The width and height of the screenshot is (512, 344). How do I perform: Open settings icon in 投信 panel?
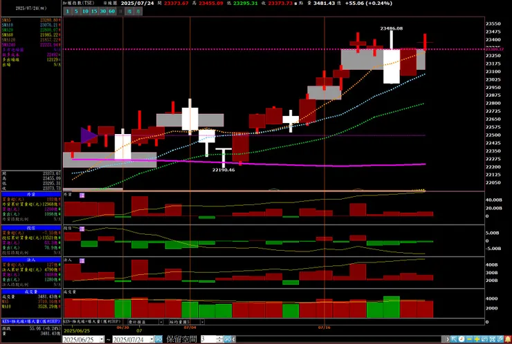click(82, 229)
